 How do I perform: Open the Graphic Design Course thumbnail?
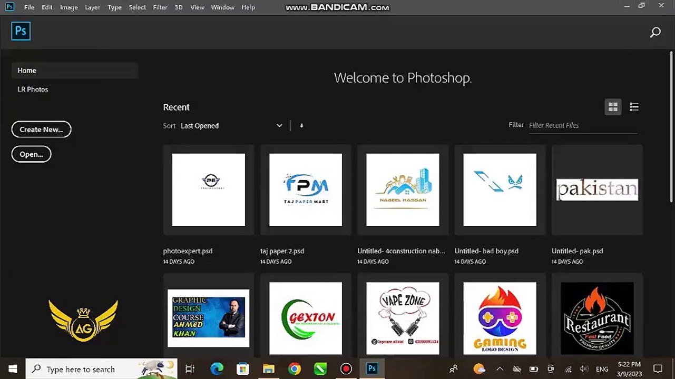click(209, 318)
